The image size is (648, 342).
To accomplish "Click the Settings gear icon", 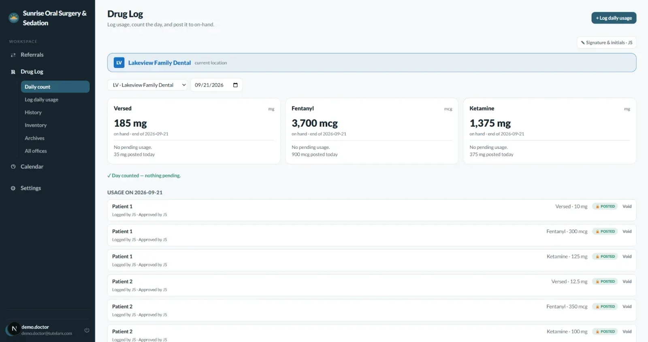I will tap(13, 188).
